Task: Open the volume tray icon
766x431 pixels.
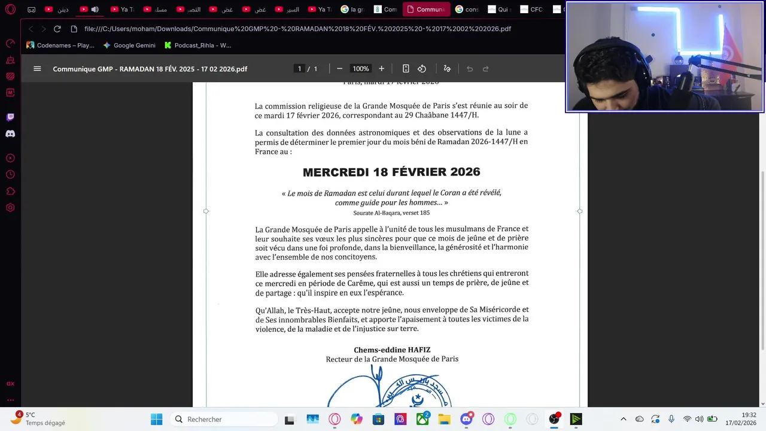Action: click(699, 419)
